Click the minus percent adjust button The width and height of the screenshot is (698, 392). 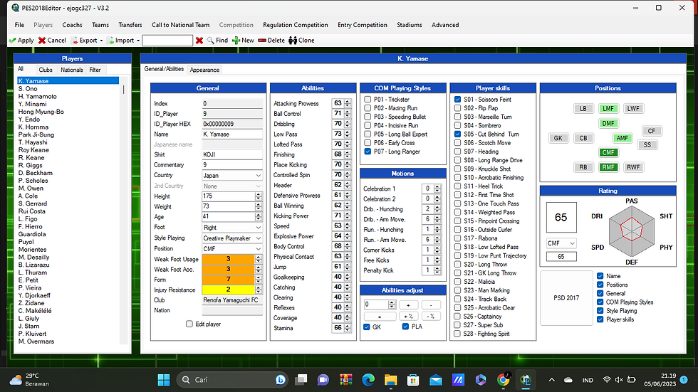coord(430,317)
